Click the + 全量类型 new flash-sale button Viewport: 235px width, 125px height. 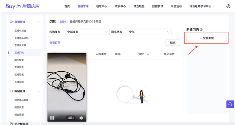207,38
